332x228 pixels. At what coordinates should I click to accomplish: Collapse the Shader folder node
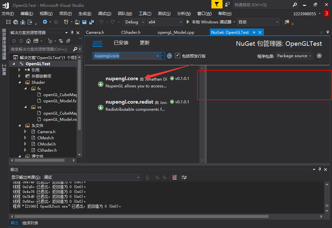20,82
